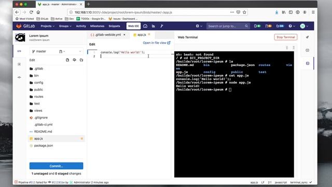This screenshot has width=332, height=187.
Task: Open the page actions ellipsis in URL bar
Action: pos(232,12)
